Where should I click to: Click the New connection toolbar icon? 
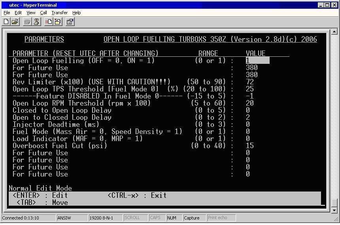click(6, 22)
